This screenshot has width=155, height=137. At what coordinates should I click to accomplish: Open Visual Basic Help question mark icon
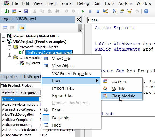146,11
